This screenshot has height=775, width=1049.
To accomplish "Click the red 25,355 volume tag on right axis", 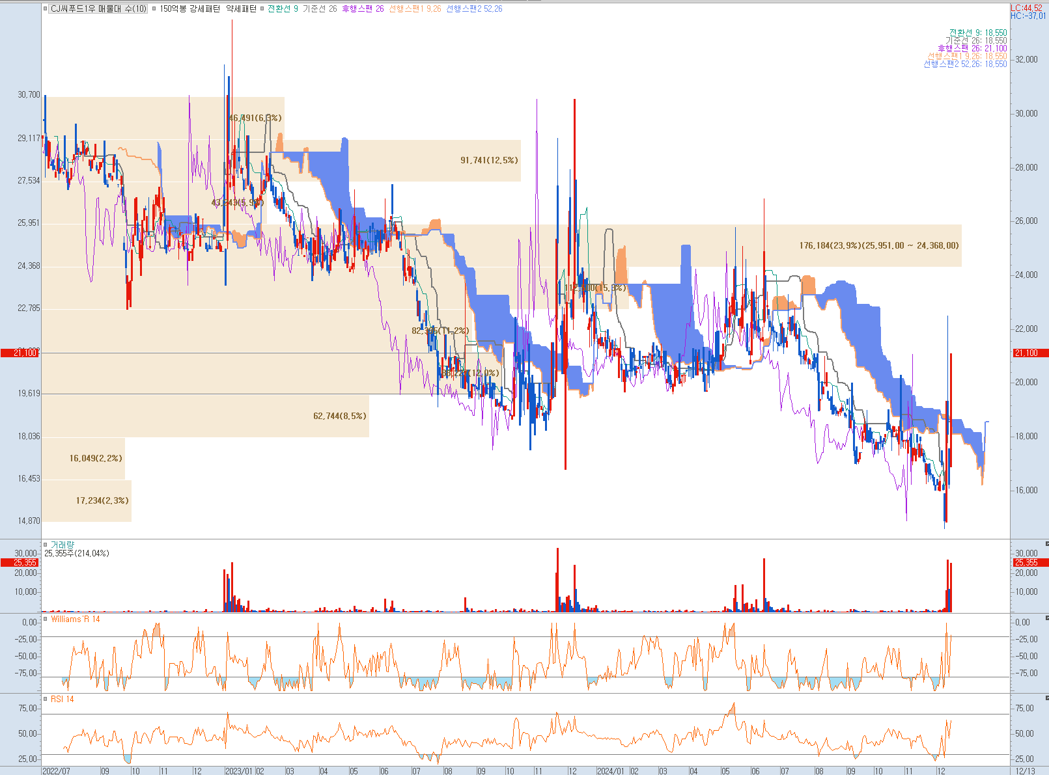I will click(x=1029, y=562).
